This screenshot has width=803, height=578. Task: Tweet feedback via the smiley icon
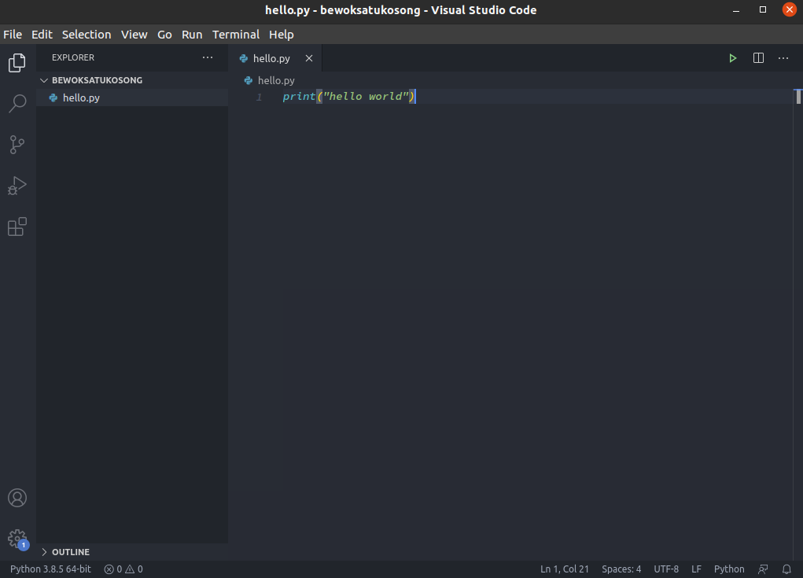[762, 569]
